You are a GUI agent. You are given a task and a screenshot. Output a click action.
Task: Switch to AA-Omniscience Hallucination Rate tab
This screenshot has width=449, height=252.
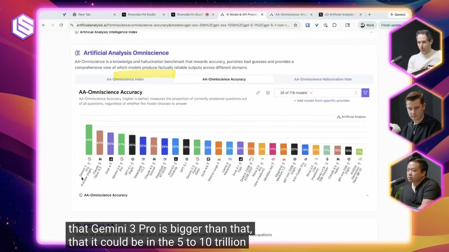tap(323, 79)
